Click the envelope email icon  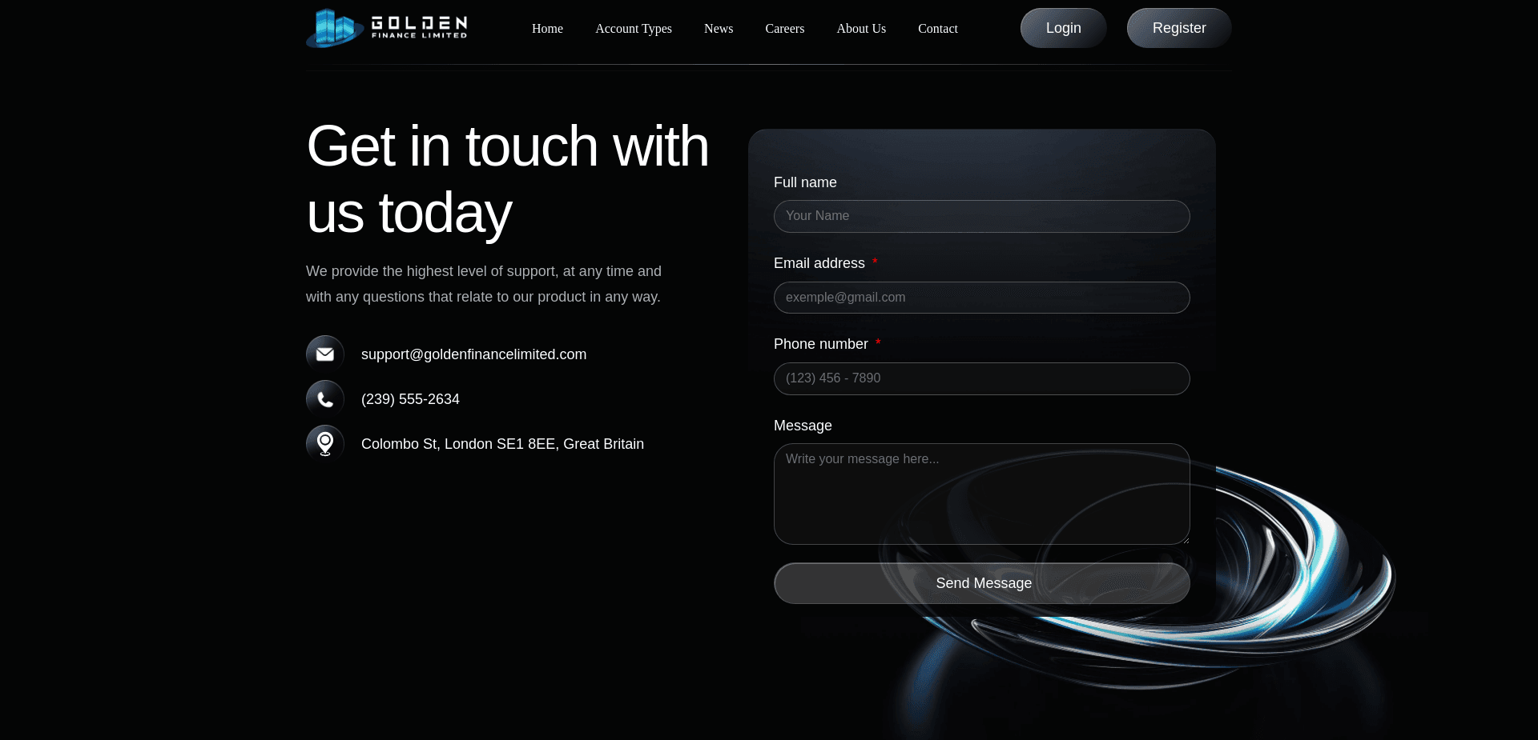click(x=325, y=354)
